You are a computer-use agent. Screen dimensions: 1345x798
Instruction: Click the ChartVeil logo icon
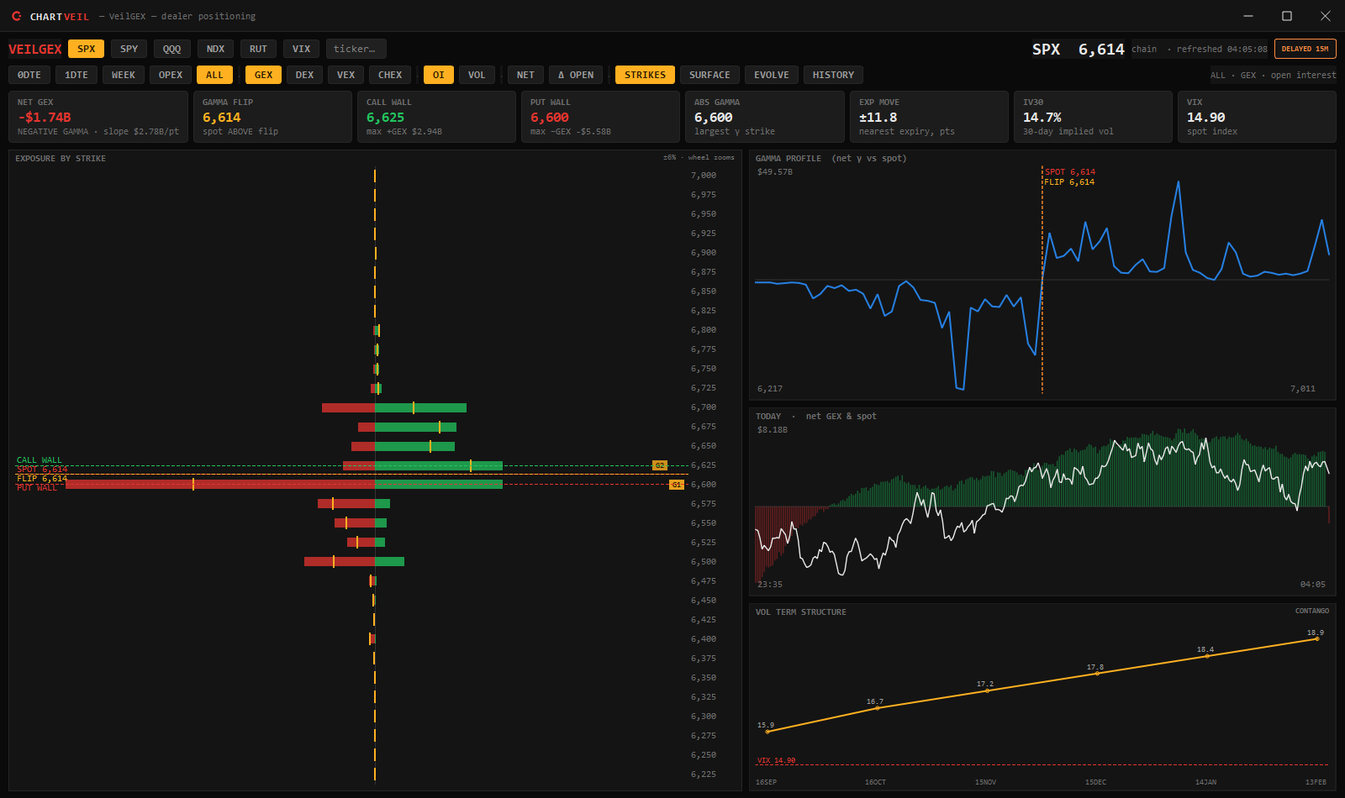(x=17, y=16)
